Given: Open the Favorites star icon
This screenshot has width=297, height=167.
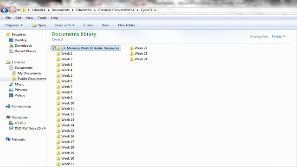Looking at the screenshot, I should point(8,34).
